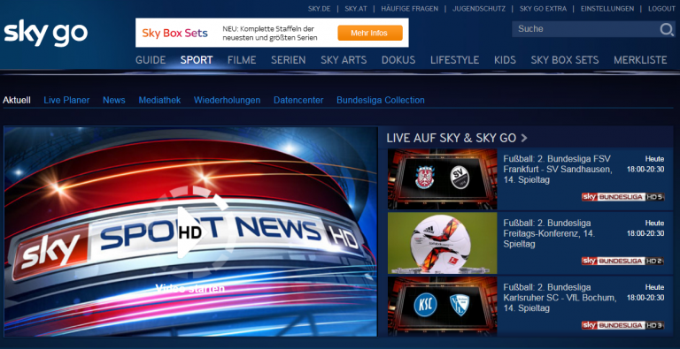Viewport: 680px width, 349px height.
Task: Open the Häufige Fragen link
Action: [409, 9]
